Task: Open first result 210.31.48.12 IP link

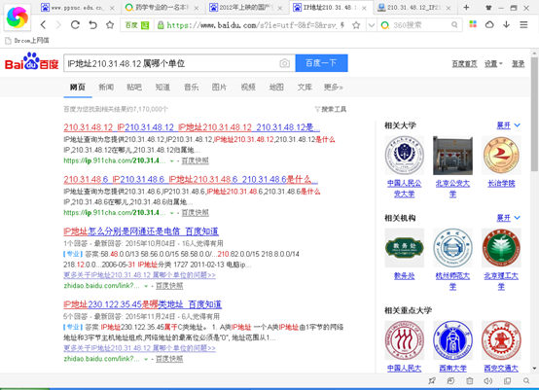Action: pyautogui.click(x=192, y=127)
